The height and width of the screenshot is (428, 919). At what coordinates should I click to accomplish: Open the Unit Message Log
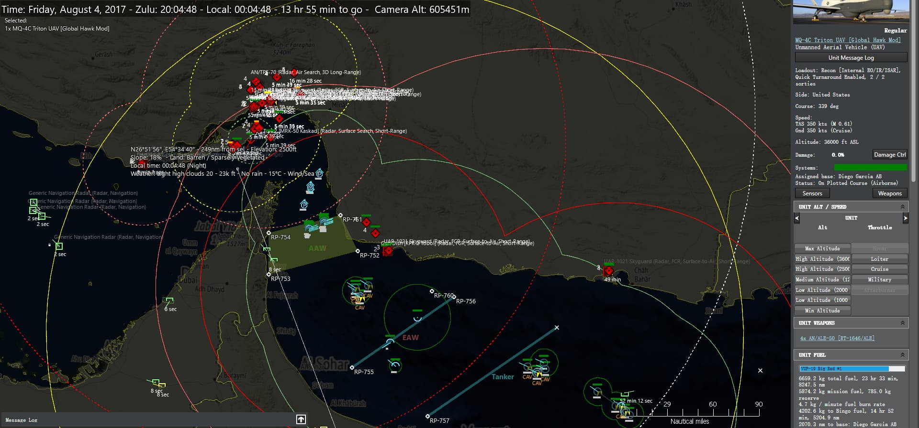click(851, 58)
